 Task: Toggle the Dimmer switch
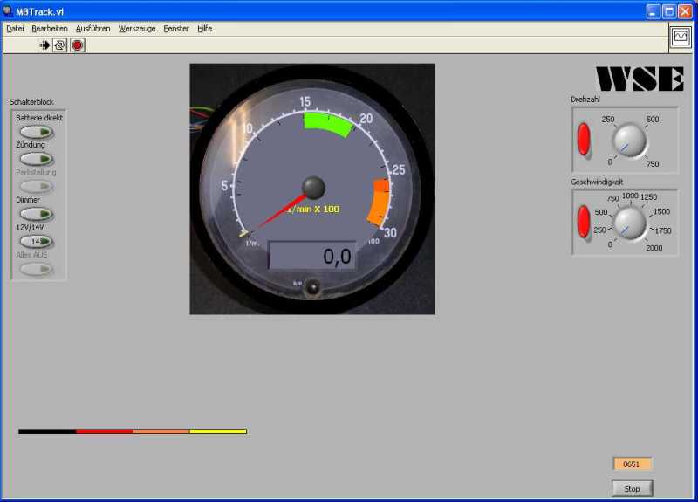click(37, 214)
